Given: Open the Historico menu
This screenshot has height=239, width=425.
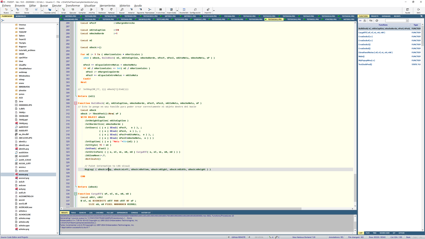Looking at the screenshot, I should (x=125, y=6).
